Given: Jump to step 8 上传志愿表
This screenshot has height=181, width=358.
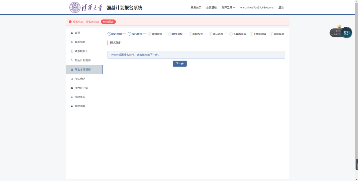Looking at the screenshot, I should click(x=258, y=34).
